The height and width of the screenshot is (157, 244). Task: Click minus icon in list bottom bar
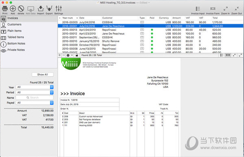tap(64, 55)
